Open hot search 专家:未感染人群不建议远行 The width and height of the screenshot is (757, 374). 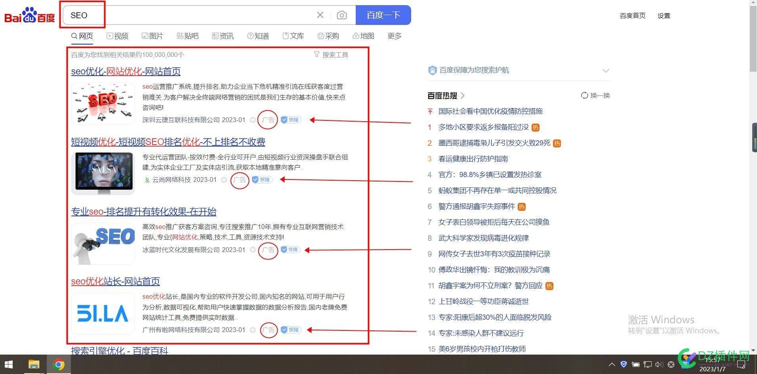[481, 333]
